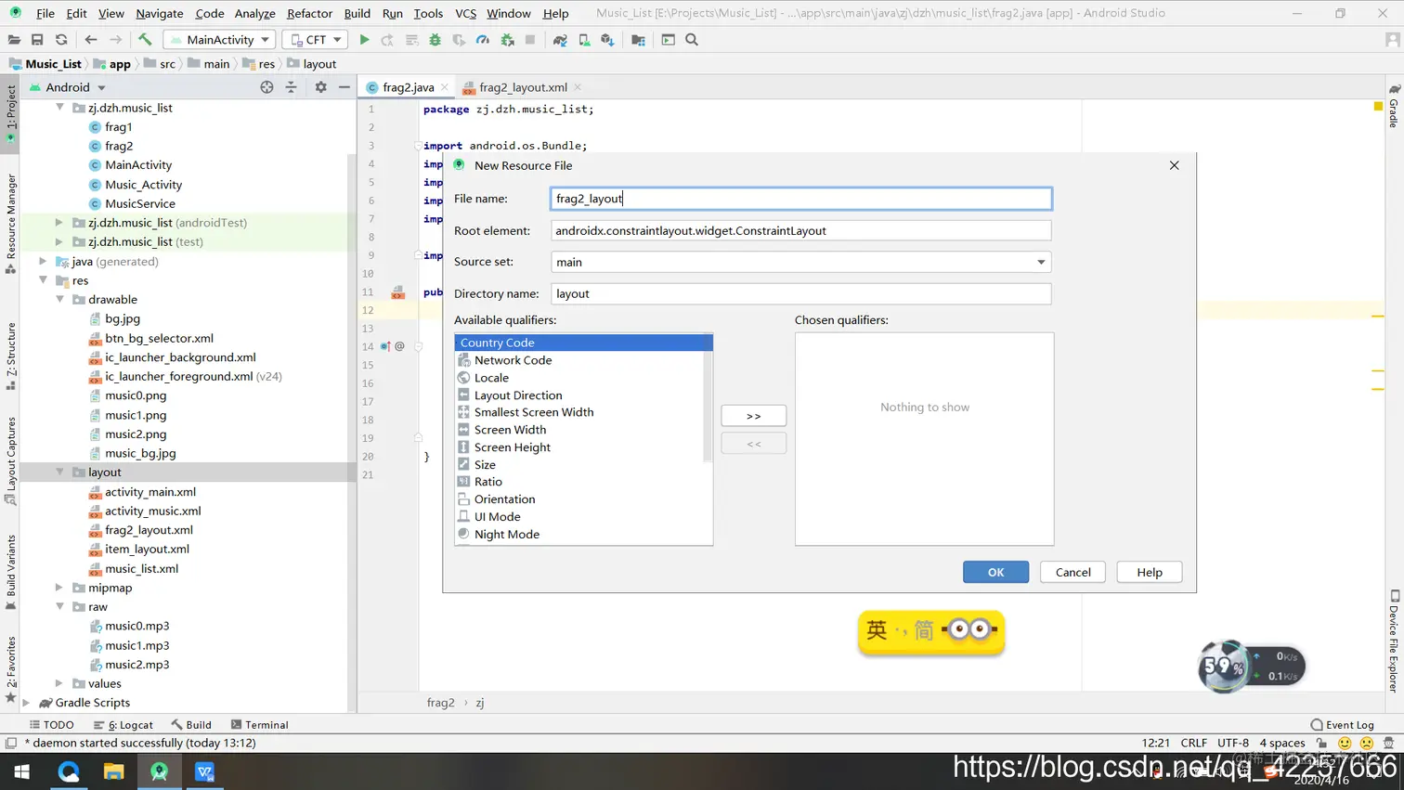Close the New Resource File dialog

[x=1174, y=165]
